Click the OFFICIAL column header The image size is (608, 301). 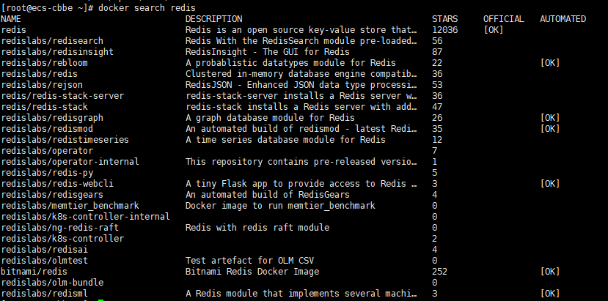click(504, 19)
